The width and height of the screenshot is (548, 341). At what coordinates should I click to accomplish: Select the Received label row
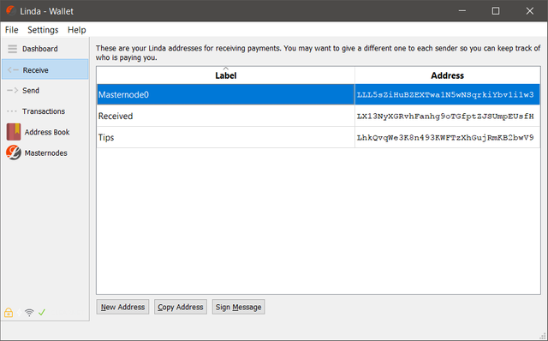pos(226,116)
